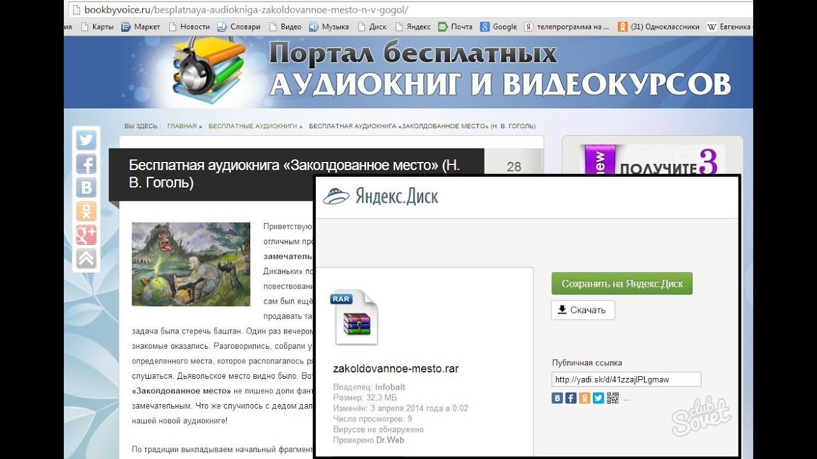Open the ГЛАВНАЯ breadcrumb link
817x459 pixels.
point(182,126)
